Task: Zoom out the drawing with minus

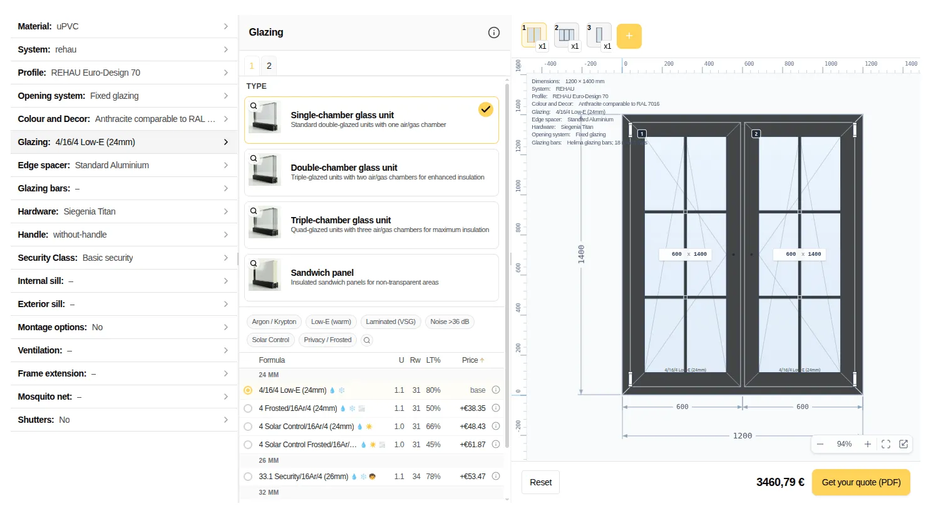Action: pos(820,444)
